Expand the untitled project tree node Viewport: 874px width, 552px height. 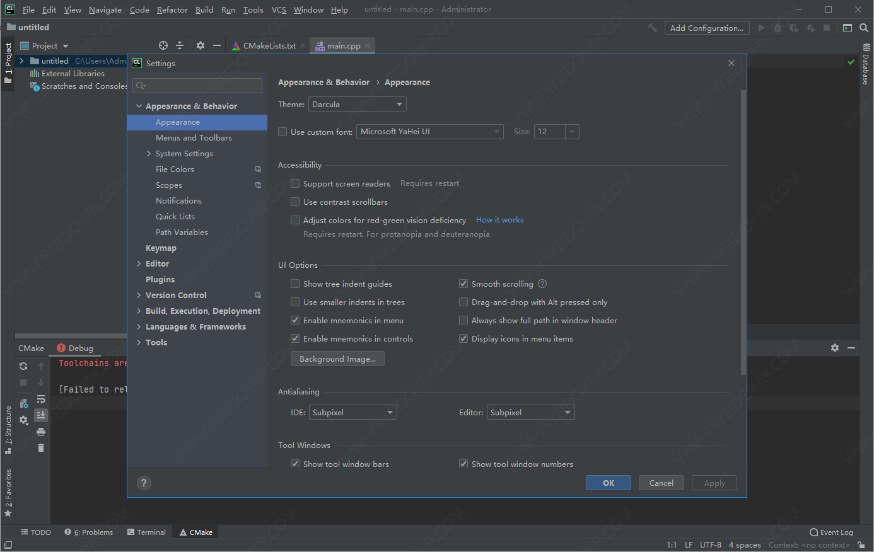[21, 60]
